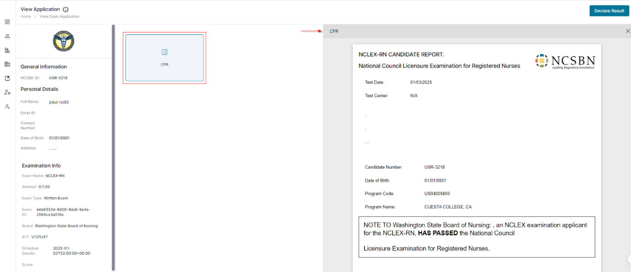Open the table list sidebar icon
Screen dimensions: 631x272
coord(7,64)
